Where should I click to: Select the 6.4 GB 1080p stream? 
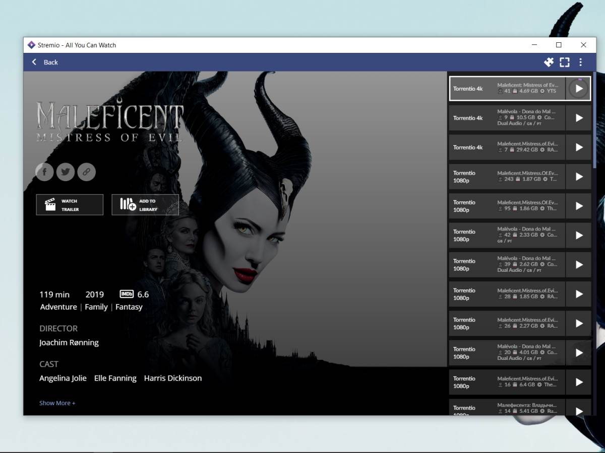pyautogui.click(x=507, y=382)
